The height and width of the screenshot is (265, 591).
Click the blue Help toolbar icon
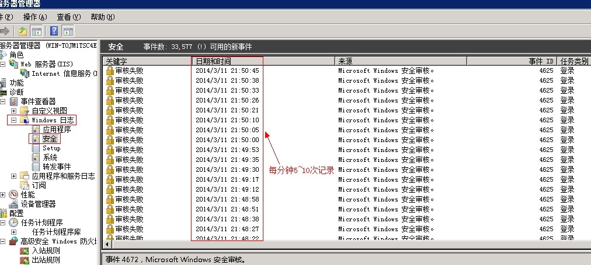(54, 31)
